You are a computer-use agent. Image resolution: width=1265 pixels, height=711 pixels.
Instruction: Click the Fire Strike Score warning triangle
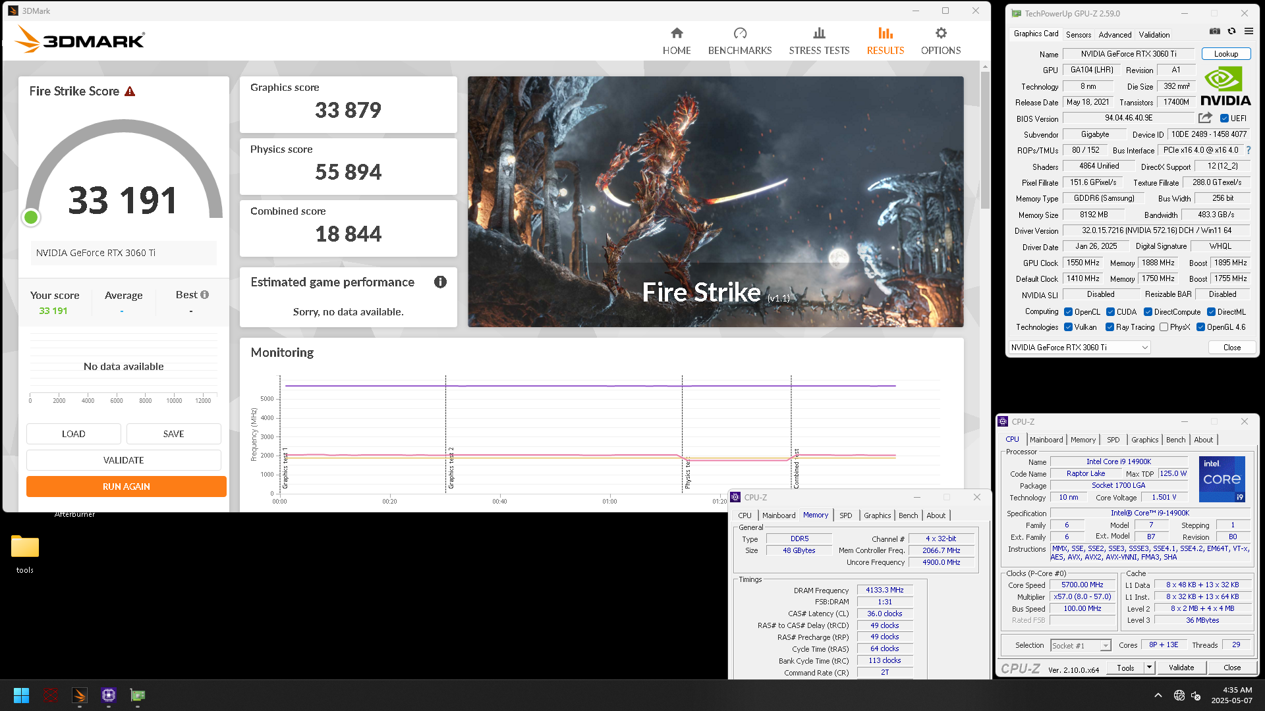130,92
